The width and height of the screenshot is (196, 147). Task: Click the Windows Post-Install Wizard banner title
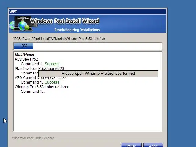click(x=65, y=21)
